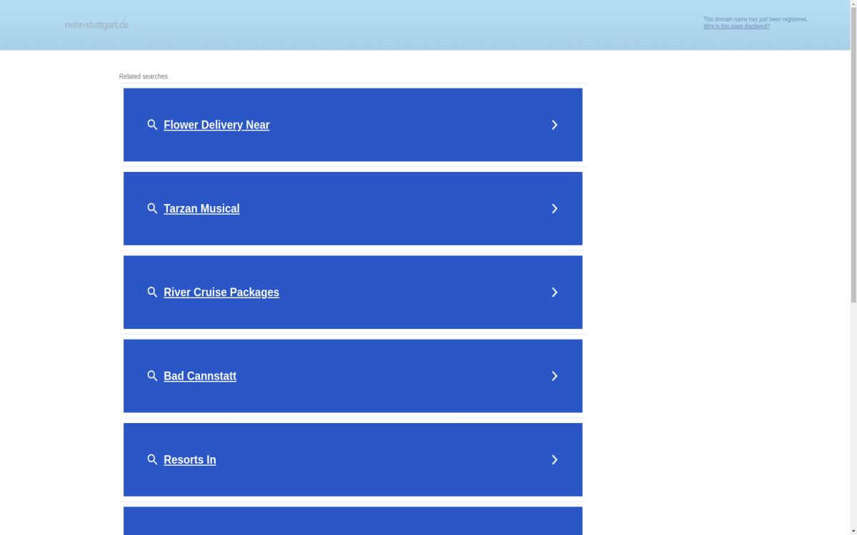The height and width of the screenshot is (535, 857).
Task: Go to the Bad Cannstatt search link
Action: 200,376
